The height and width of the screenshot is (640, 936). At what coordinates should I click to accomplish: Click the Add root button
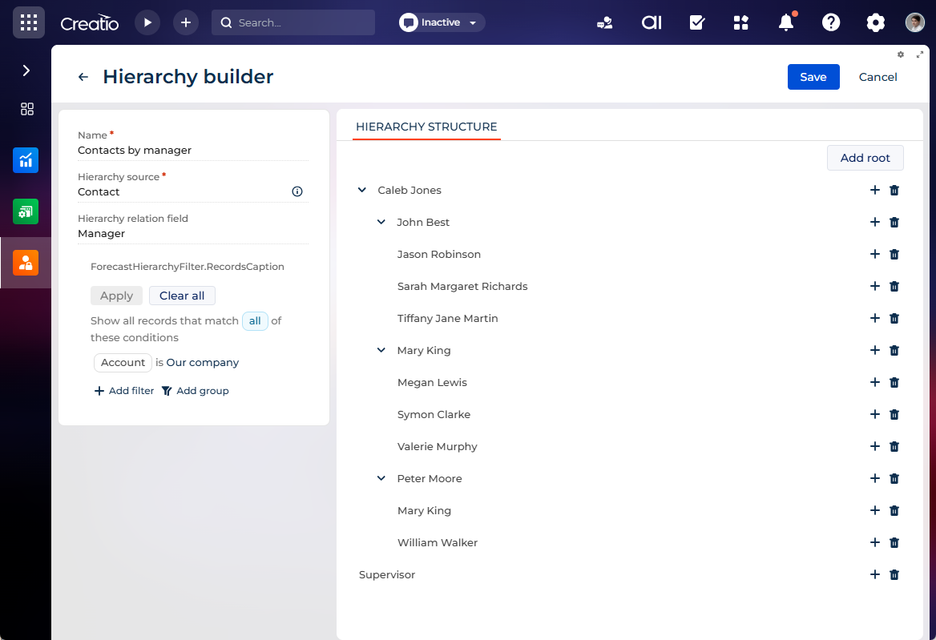coord(865,158)
